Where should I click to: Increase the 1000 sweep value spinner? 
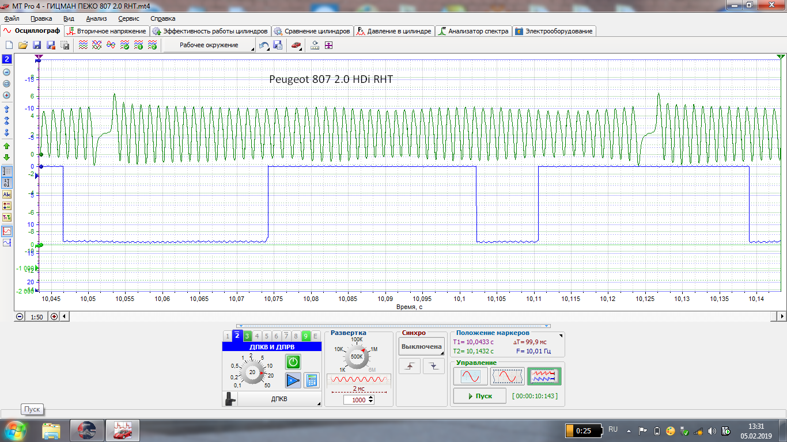pos(370,398)
